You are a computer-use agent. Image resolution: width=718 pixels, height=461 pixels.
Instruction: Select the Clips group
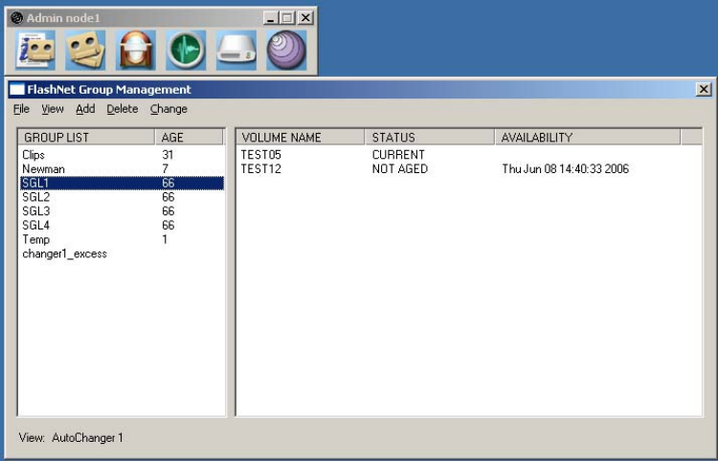[x=34, y=155]
